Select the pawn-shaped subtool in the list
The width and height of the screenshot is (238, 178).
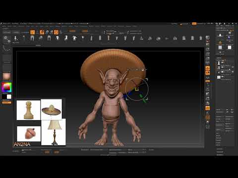pyautogui.click(x=219, y=63)
